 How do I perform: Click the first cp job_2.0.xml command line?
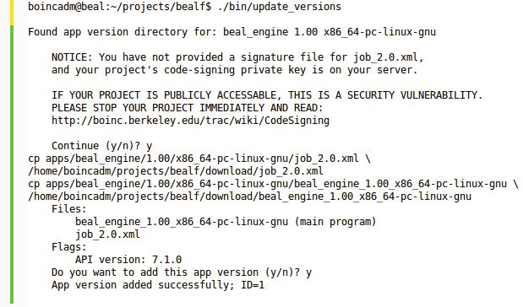pos(199,159)
